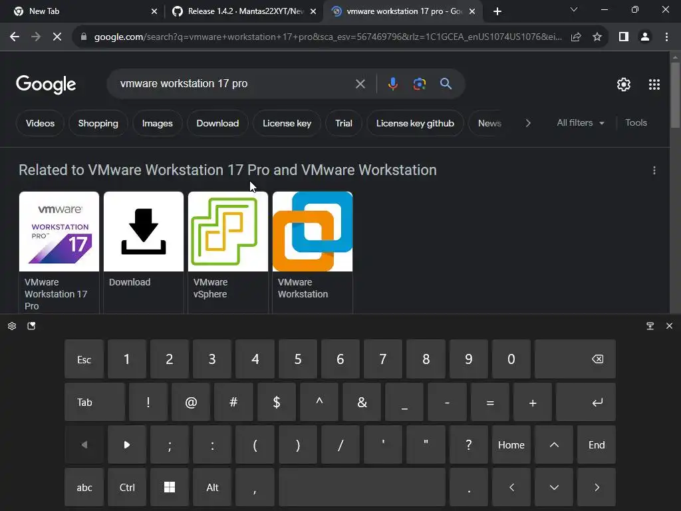Open Google quick settings gear
This screenshot has width=681, height=511.
point(624,85)
